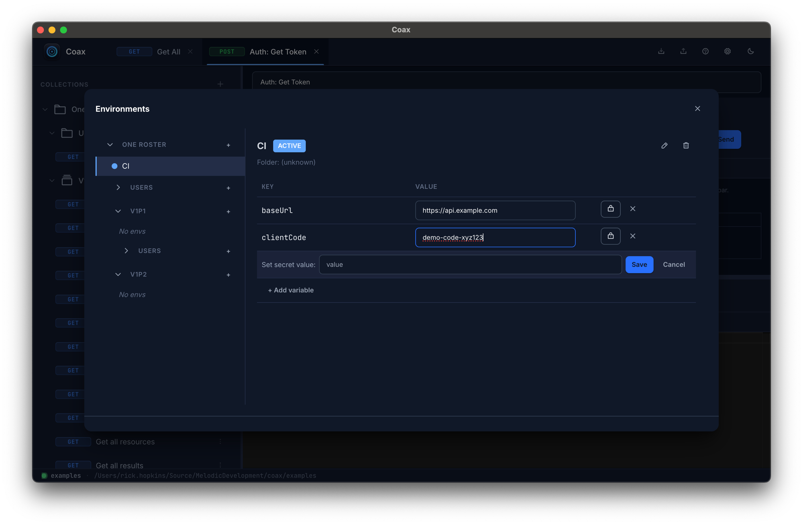Viewport: 803px width, 525px height.
Task: Switch to the Auth: Get Token tab
Action: point(278,52)
